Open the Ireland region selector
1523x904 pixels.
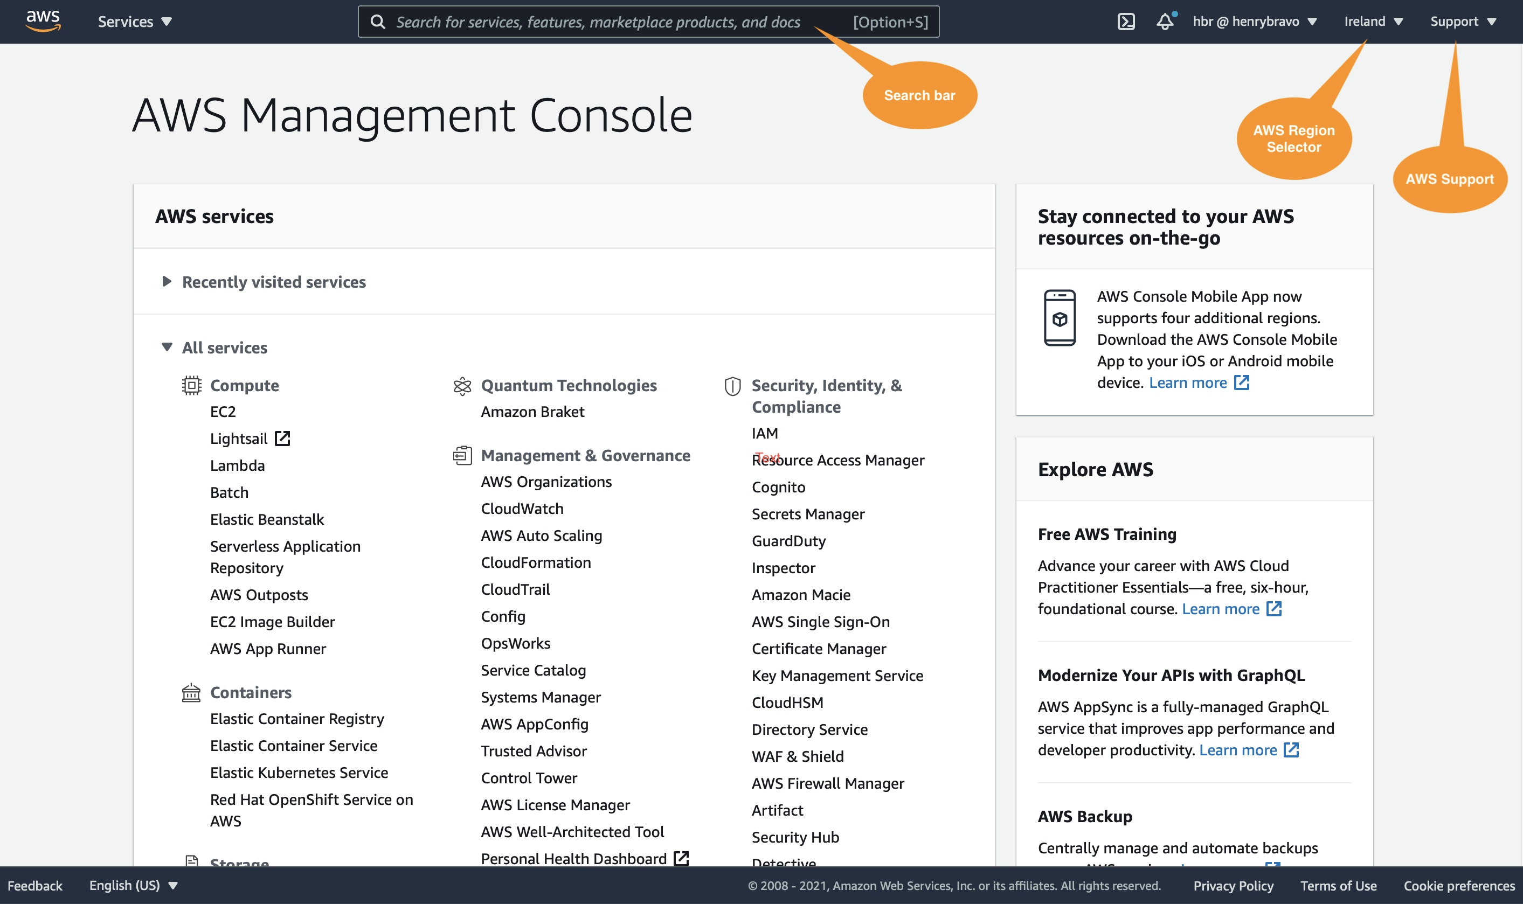1374,22
